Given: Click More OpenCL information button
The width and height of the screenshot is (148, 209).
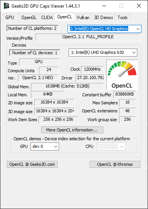Looking at the screenshot, I should pyautogui.click(x=72, y=130).
